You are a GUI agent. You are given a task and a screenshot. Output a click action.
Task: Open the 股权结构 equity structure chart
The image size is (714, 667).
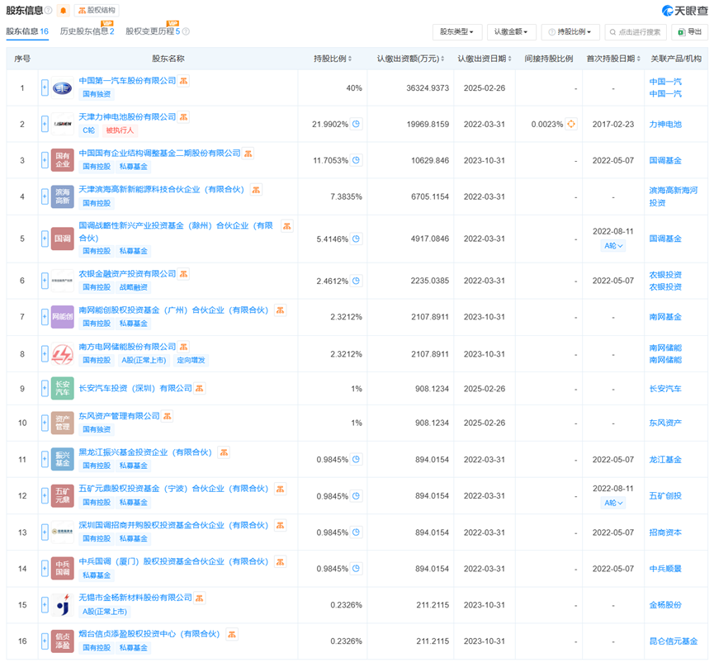click(x=97, y=11)
